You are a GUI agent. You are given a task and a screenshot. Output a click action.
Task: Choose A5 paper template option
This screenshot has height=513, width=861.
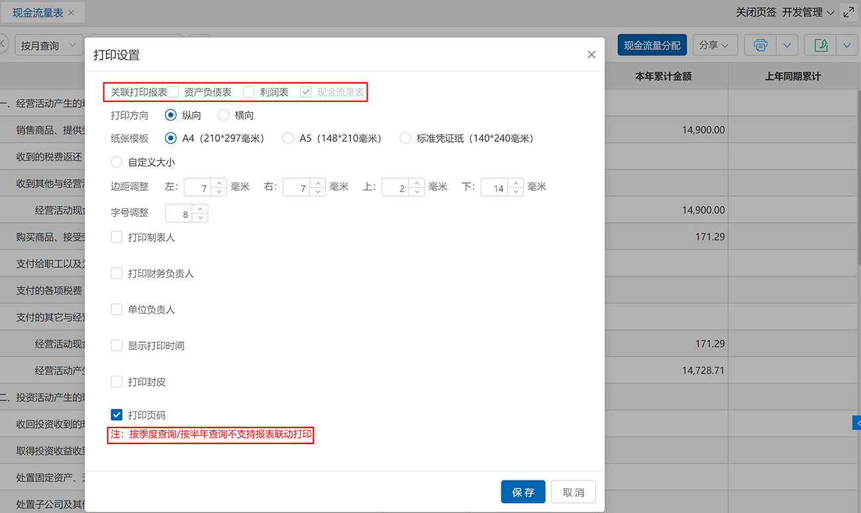coord(288,139)
